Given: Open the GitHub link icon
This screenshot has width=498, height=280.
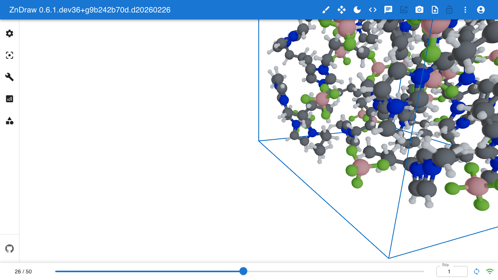Looking at the screenshot, I should pos(10,248).
